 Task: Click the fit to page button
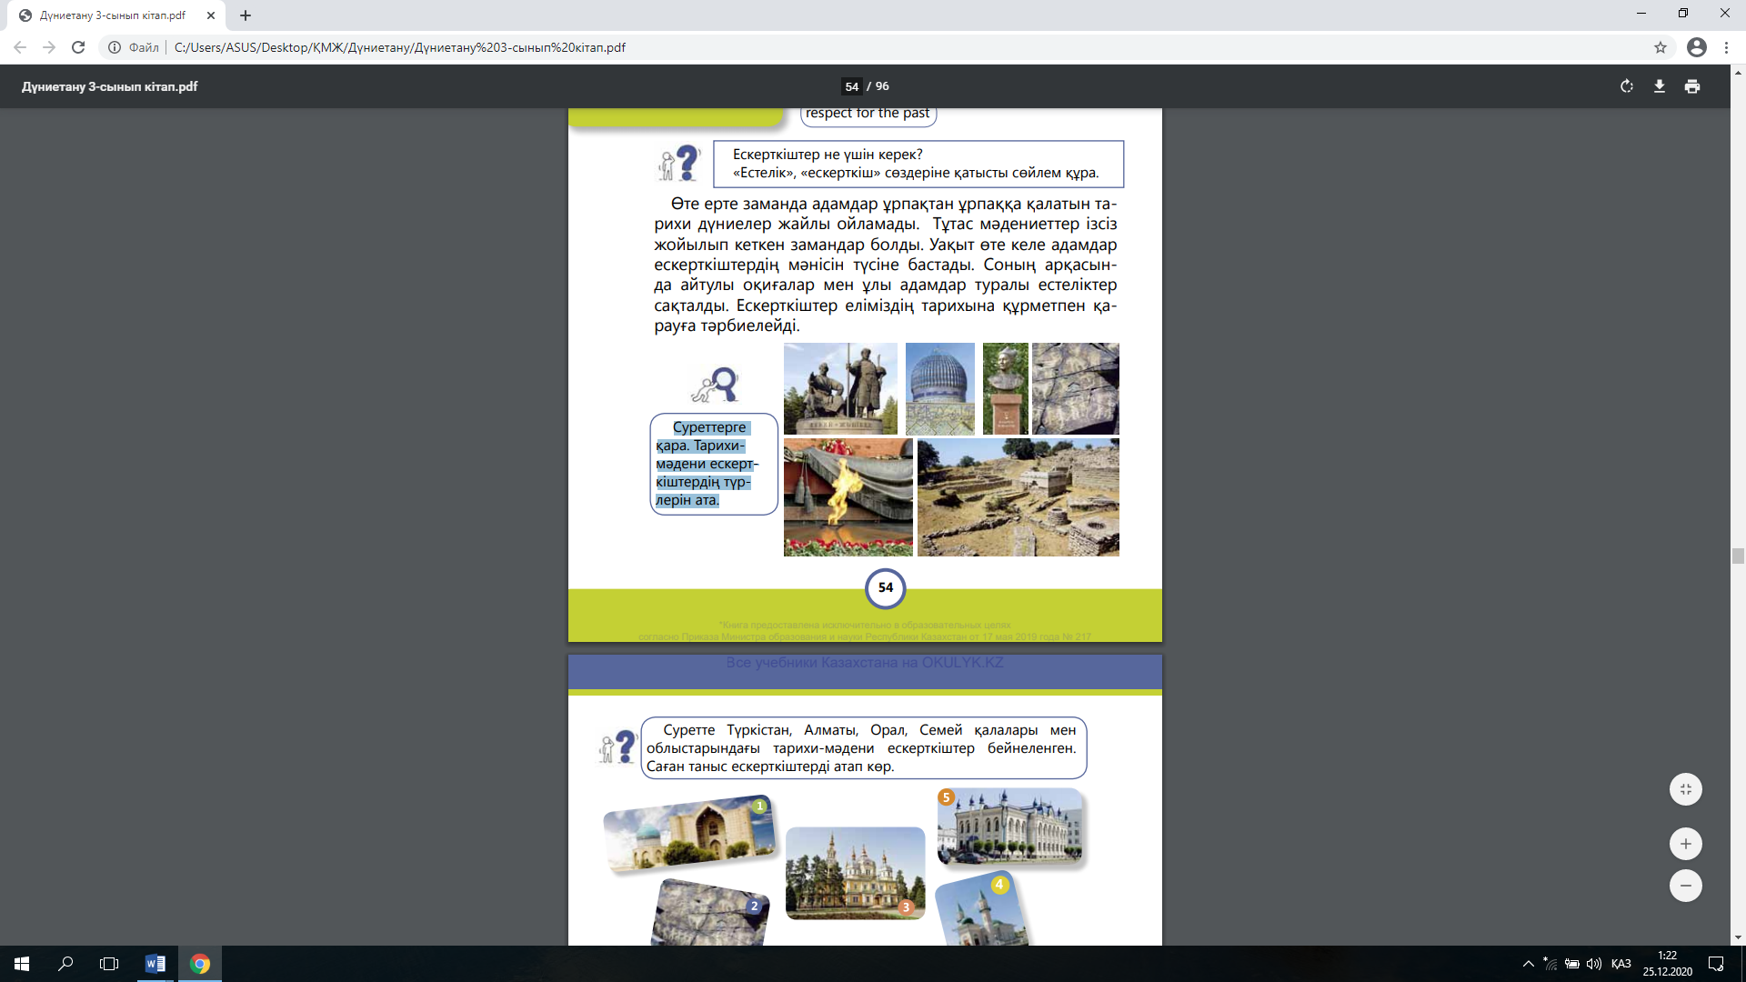click(x=1685, y=789)
